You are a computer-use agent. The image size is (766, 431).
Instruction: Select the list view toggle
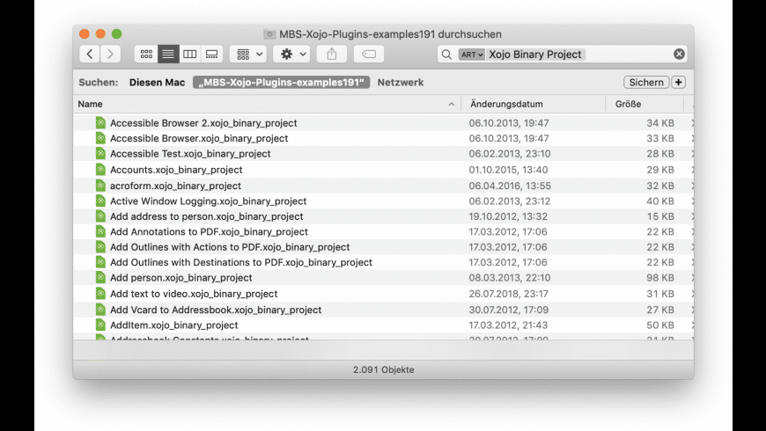pyautogui.click(x=167, y=55)
